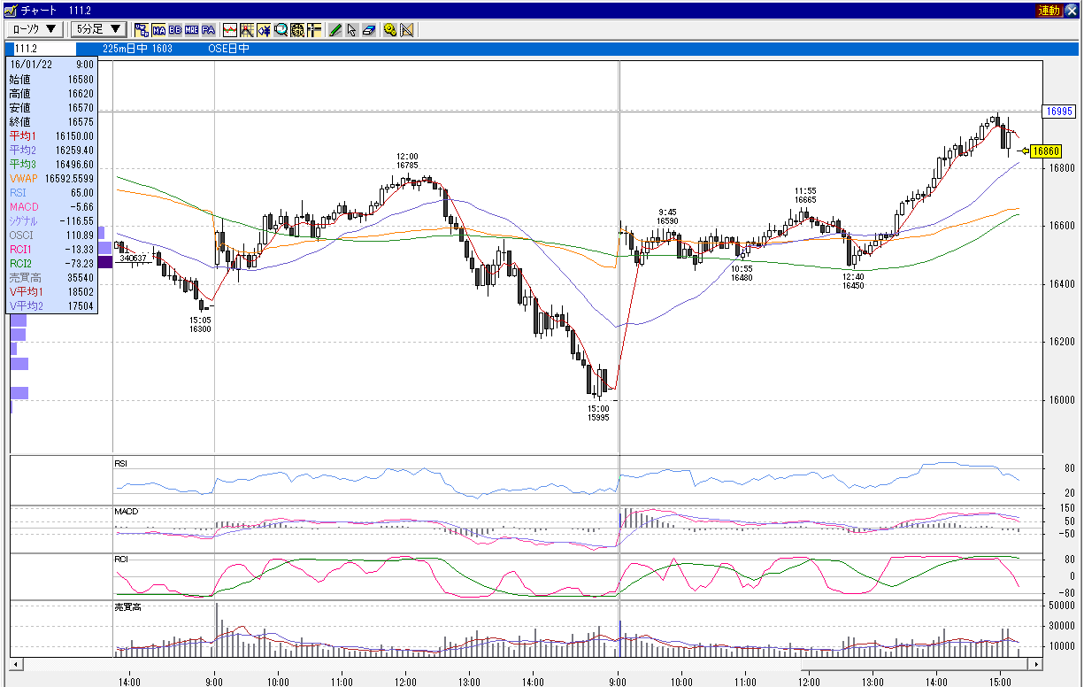
Task: Click the RSI 65.00 data row
Action: pos(51,193)
